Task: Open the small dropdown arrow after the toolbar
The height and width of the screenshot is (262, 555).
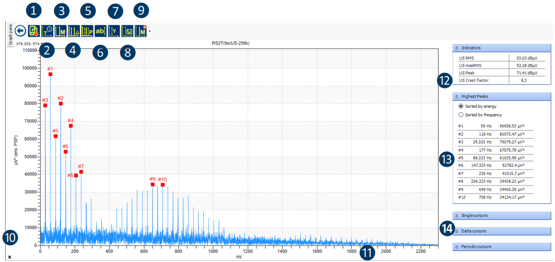Action: [x=150, y=32]
